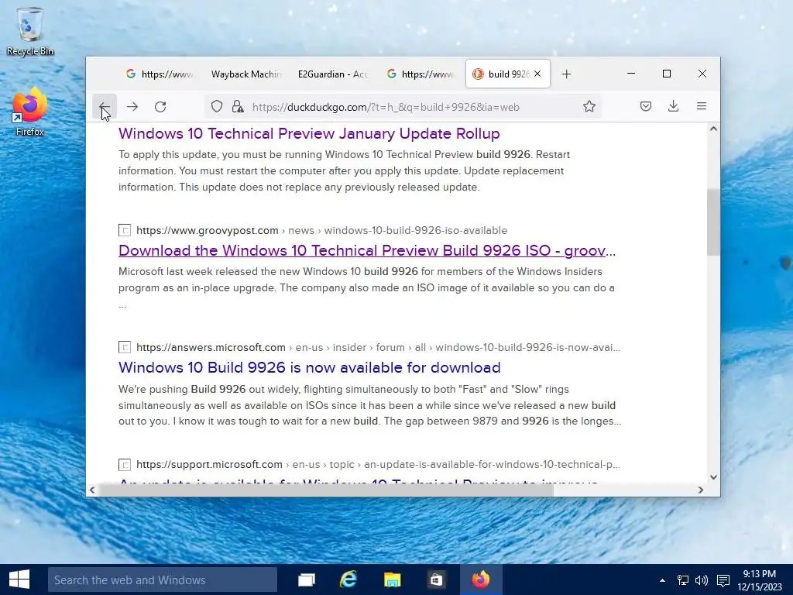Open File Explorer from taskbar
Screen dimensions: 793x595
(x=392, y=580)
